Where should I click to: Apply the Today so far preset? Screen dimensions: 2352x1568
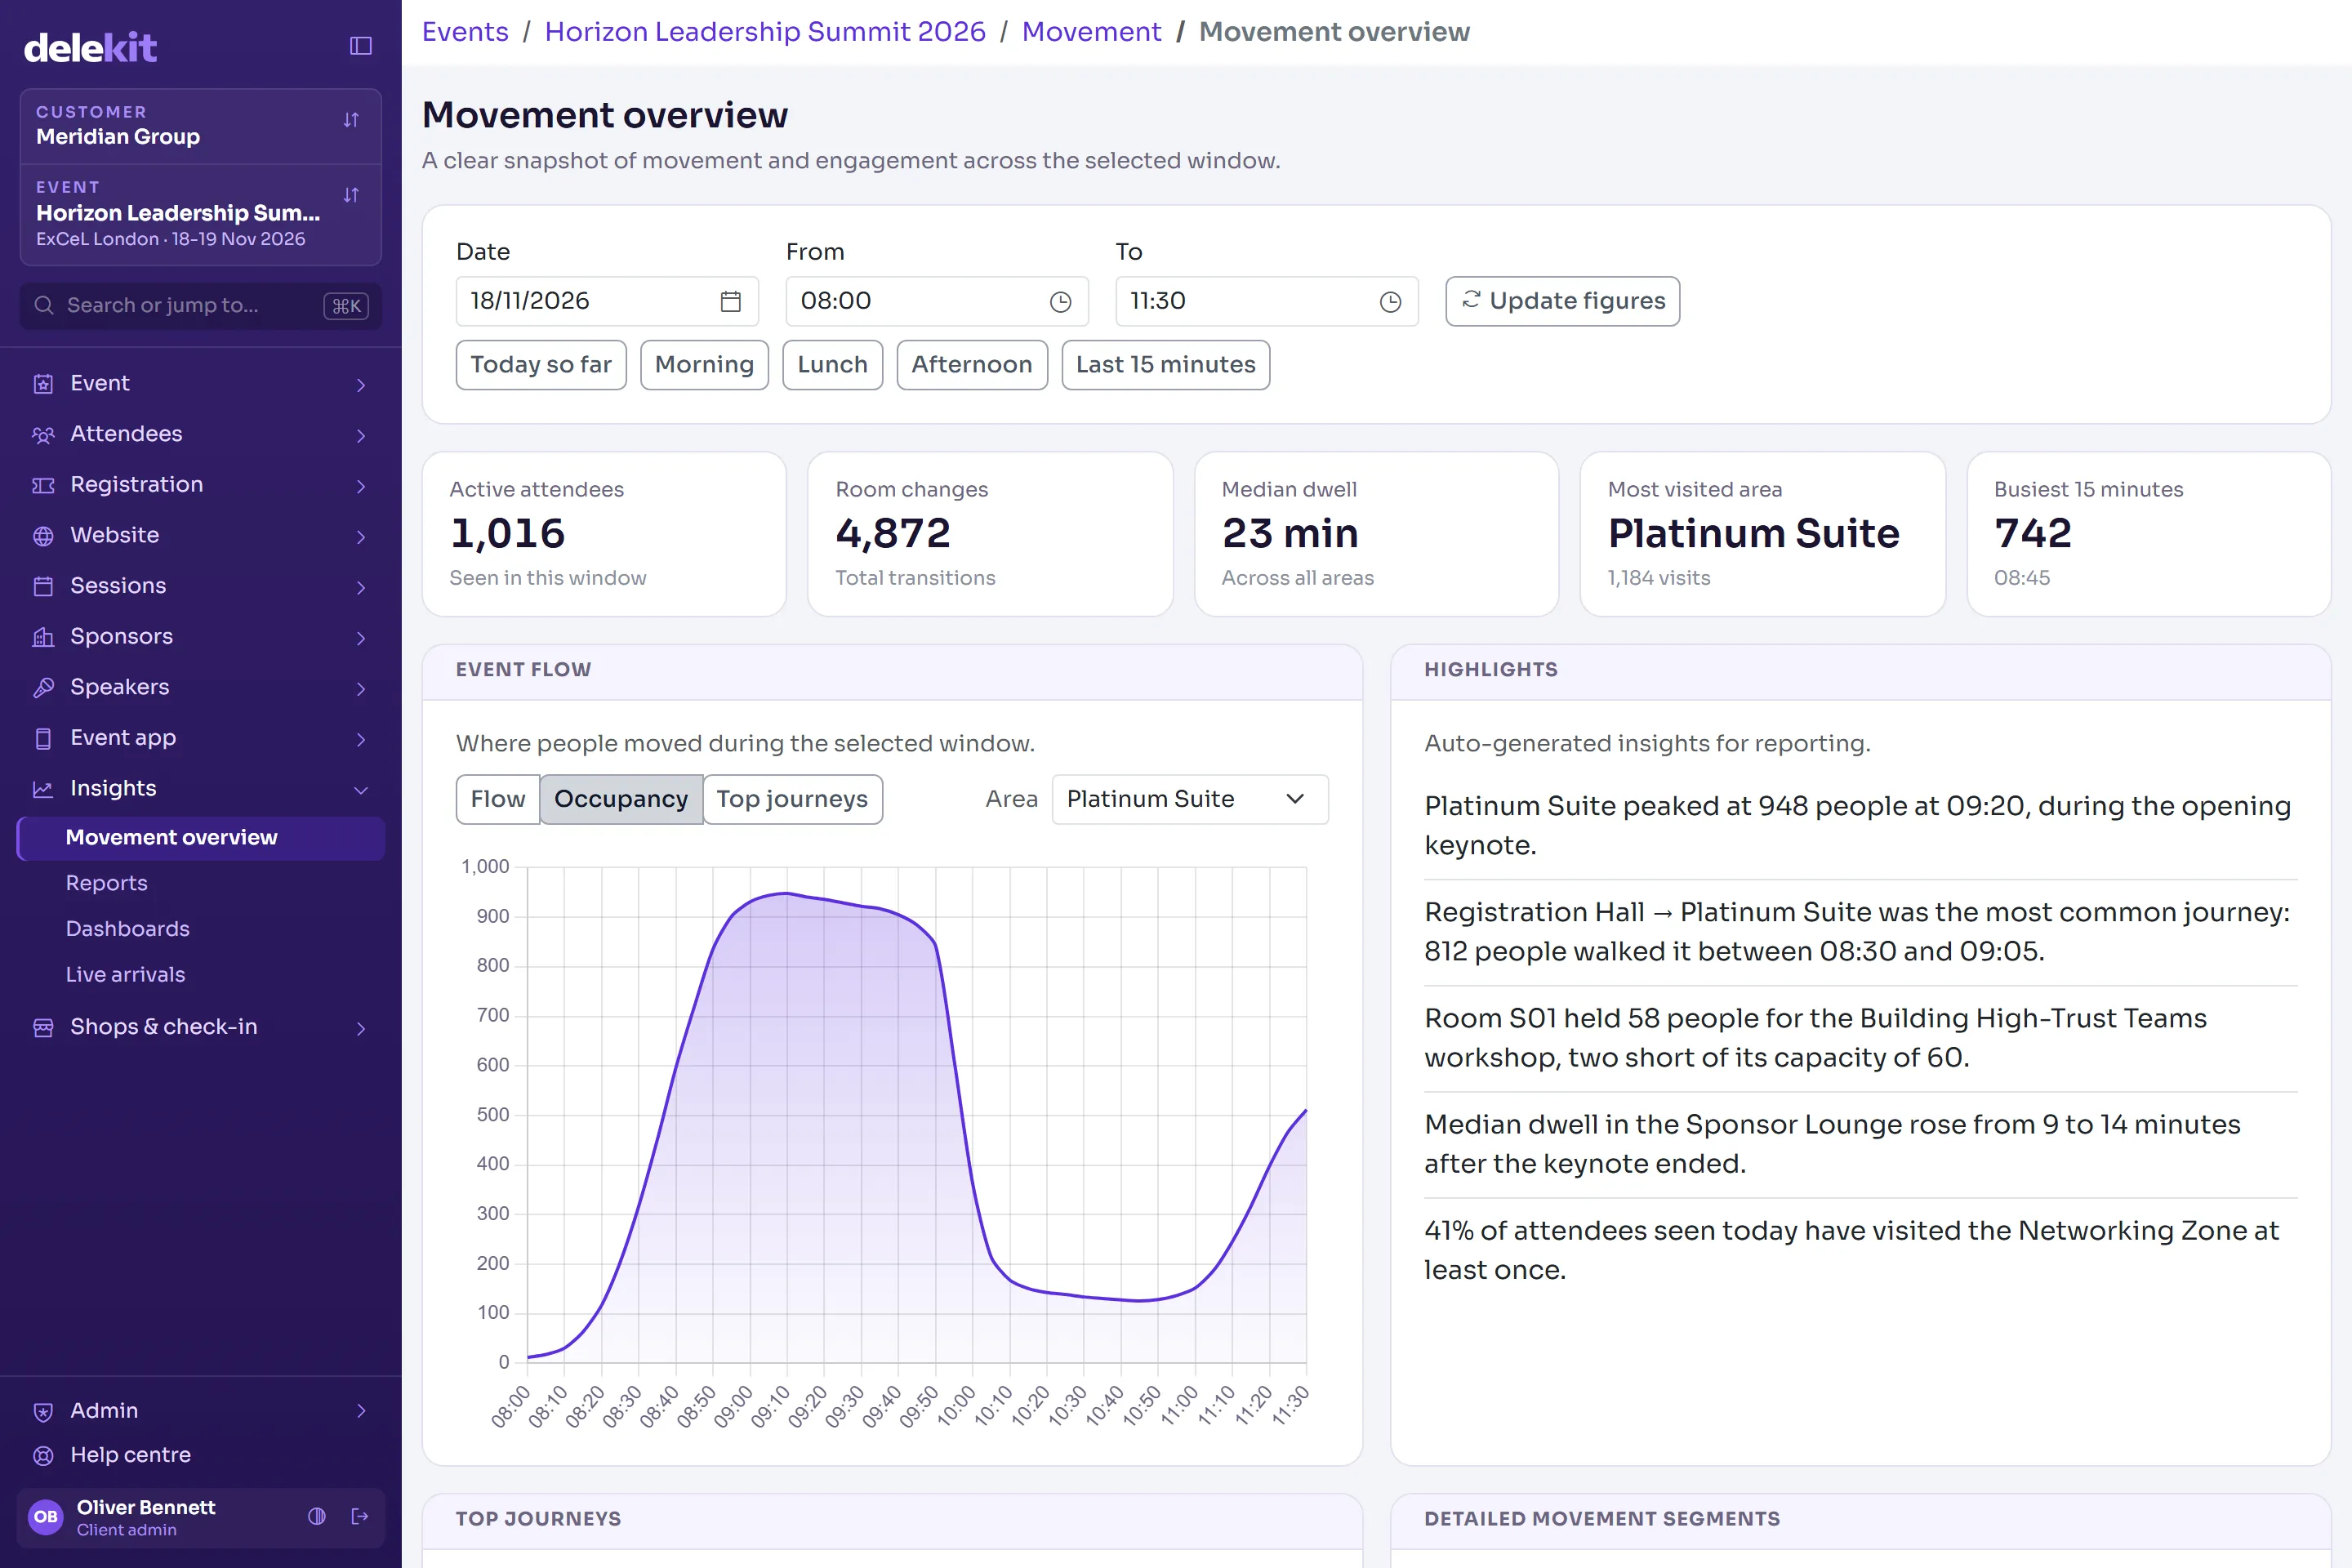[541, 365]
